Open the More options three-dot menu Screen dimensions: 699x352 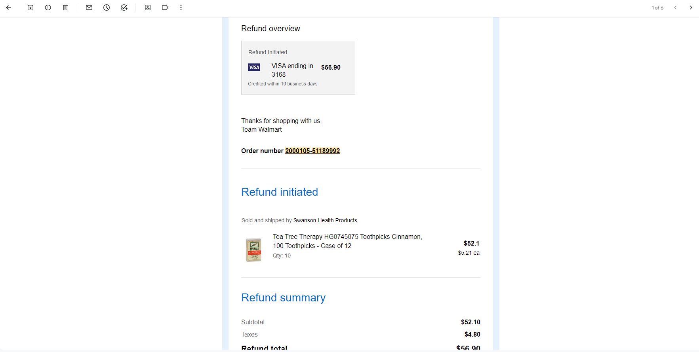coord(181,8)
